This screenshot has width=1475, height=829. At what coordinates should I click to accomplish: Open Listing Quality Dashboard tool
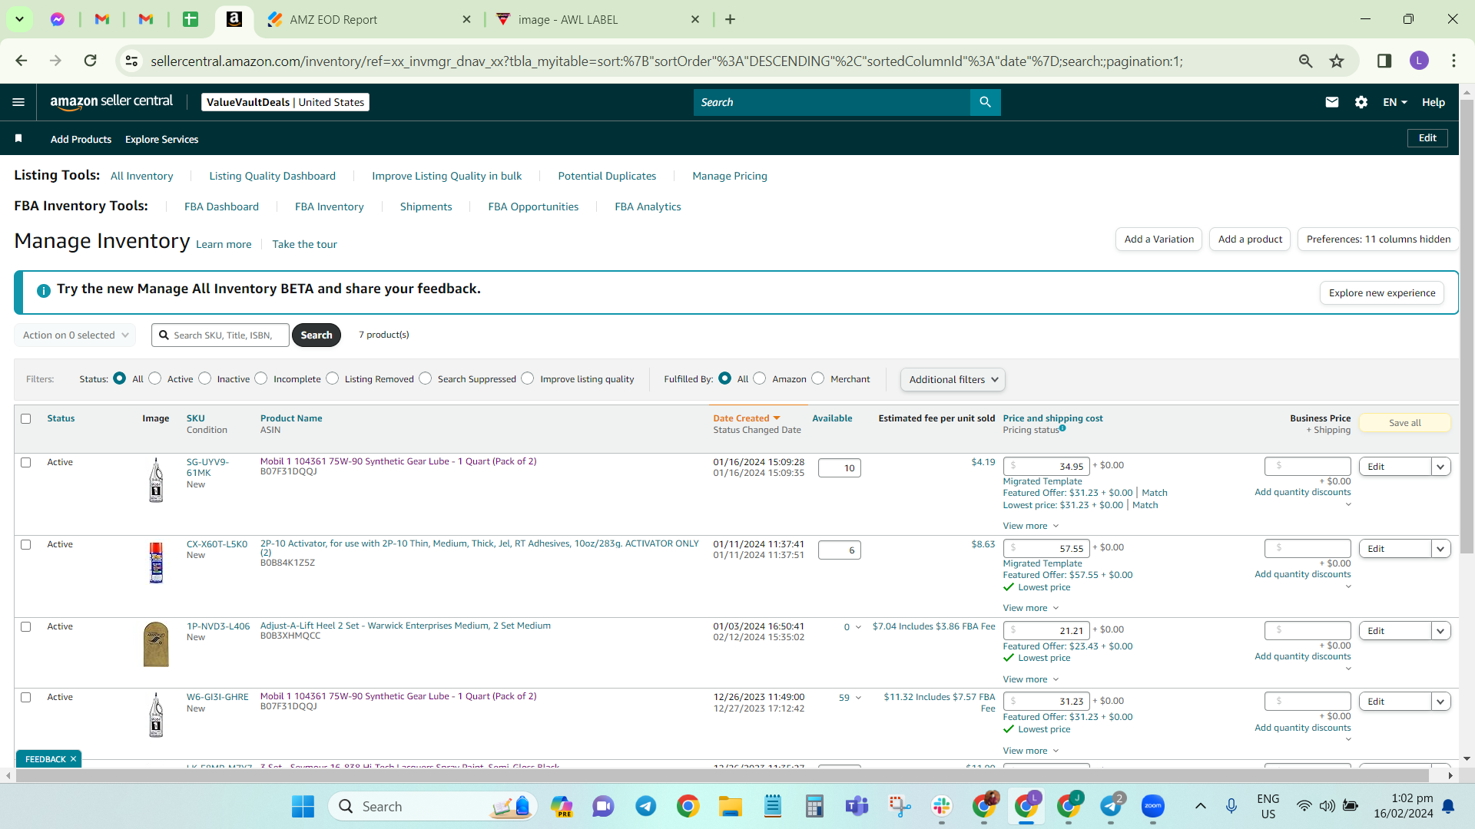(273, 176)
